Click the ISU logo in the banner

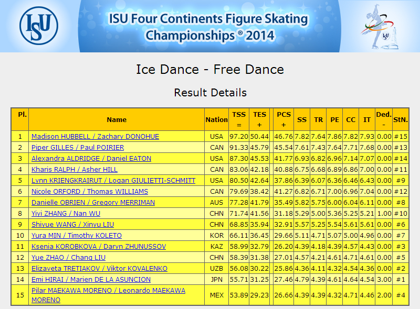click(x=39, y=26)
